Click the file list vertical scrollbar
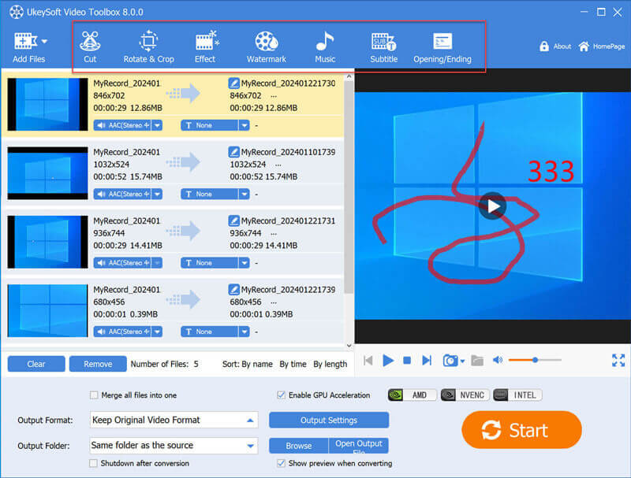 pos(349,187)
